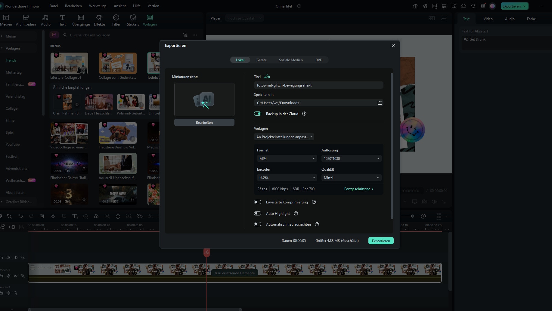
Task: Click the export dialog vertical scrollbar
Action: pos(392,146)
